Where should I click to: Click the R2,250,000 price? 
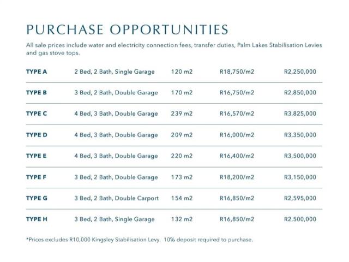pyautogui.click(x=300, y=72)
